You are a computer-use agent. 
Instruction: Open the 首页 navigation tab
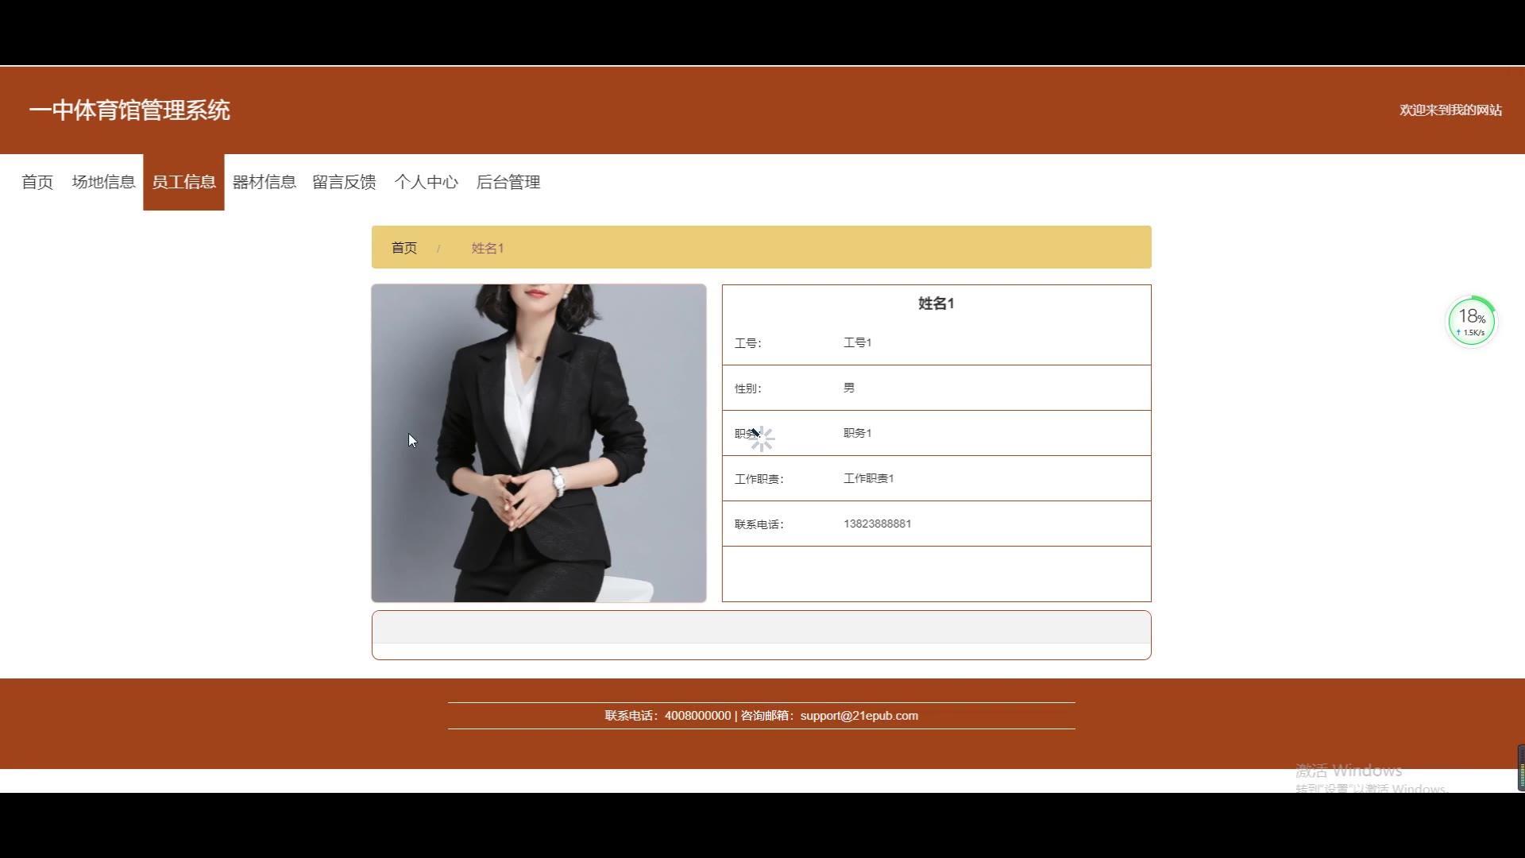(x=37, y=182)
